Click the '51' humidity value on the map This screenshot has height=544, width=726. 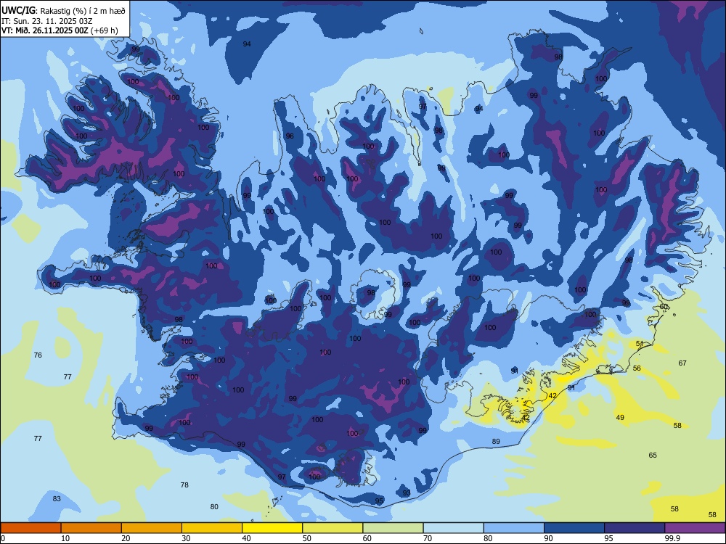click(x=640, y=343)
